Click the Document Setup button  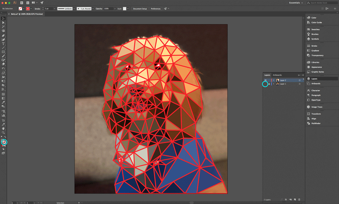[x=140, y=8]
